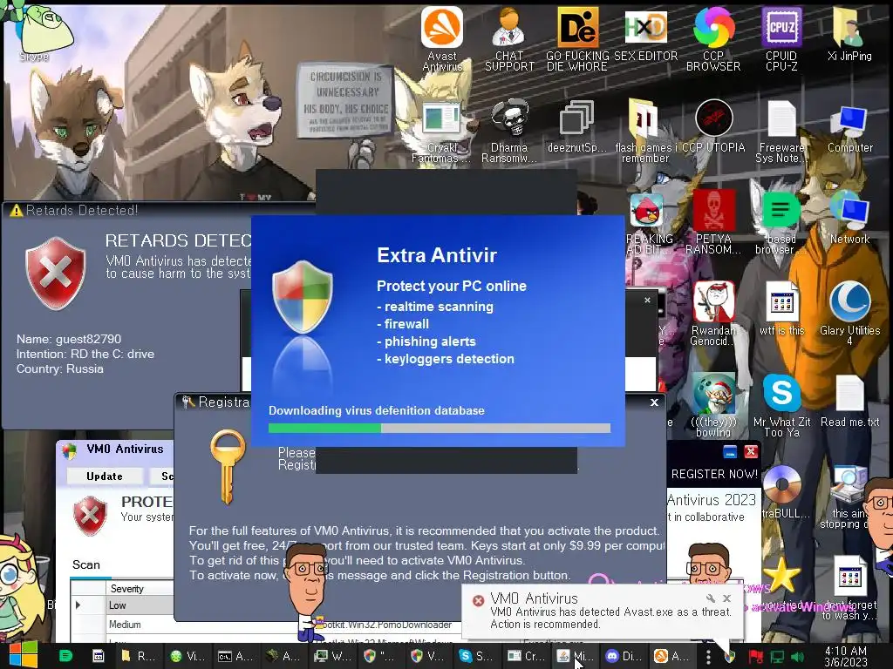The image size is (893, 669).
Task: Dismiss the VM0 Antivirus threat notification
Action: pos(726,598)
